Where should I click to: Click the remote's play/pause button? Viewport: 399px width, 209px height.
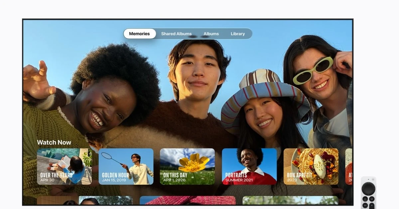[365, 206]
